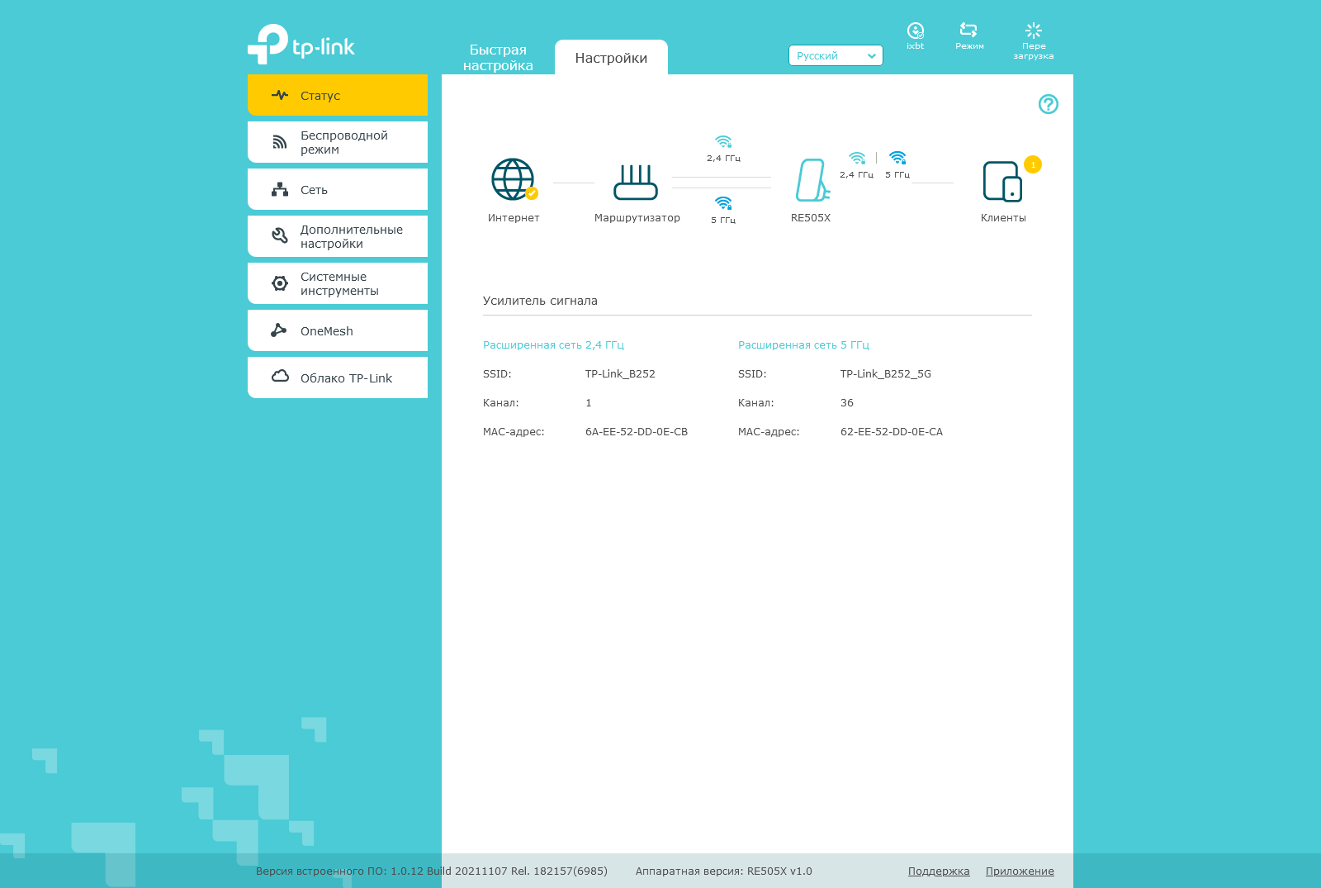The width and height of the screenshot is (1321, 888).
Task: Click the OneMesh nodes icon
Action: pos(279,330)
